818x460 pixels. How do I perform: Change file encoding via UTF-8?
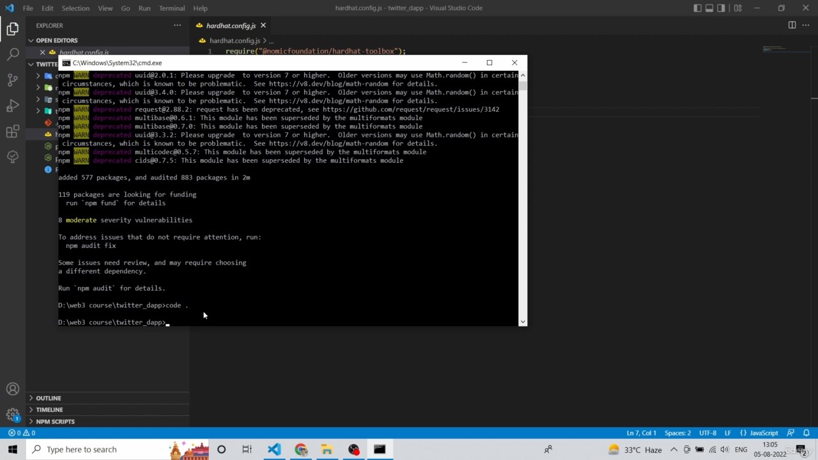(707, 433)
